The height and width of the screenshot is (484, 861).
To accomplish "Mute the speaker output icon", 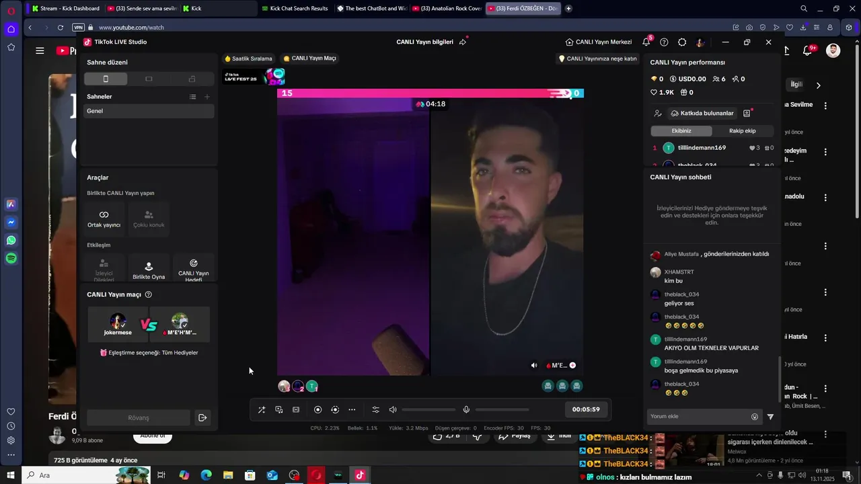I will 393,409.
